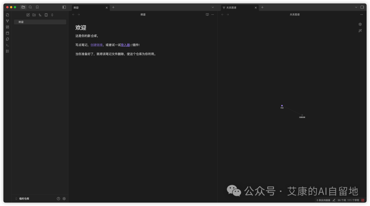Toggle editing mode via status bar pencil
This screenshot has height=206, width=370.
pyautogui.click(x=334, y=200)
